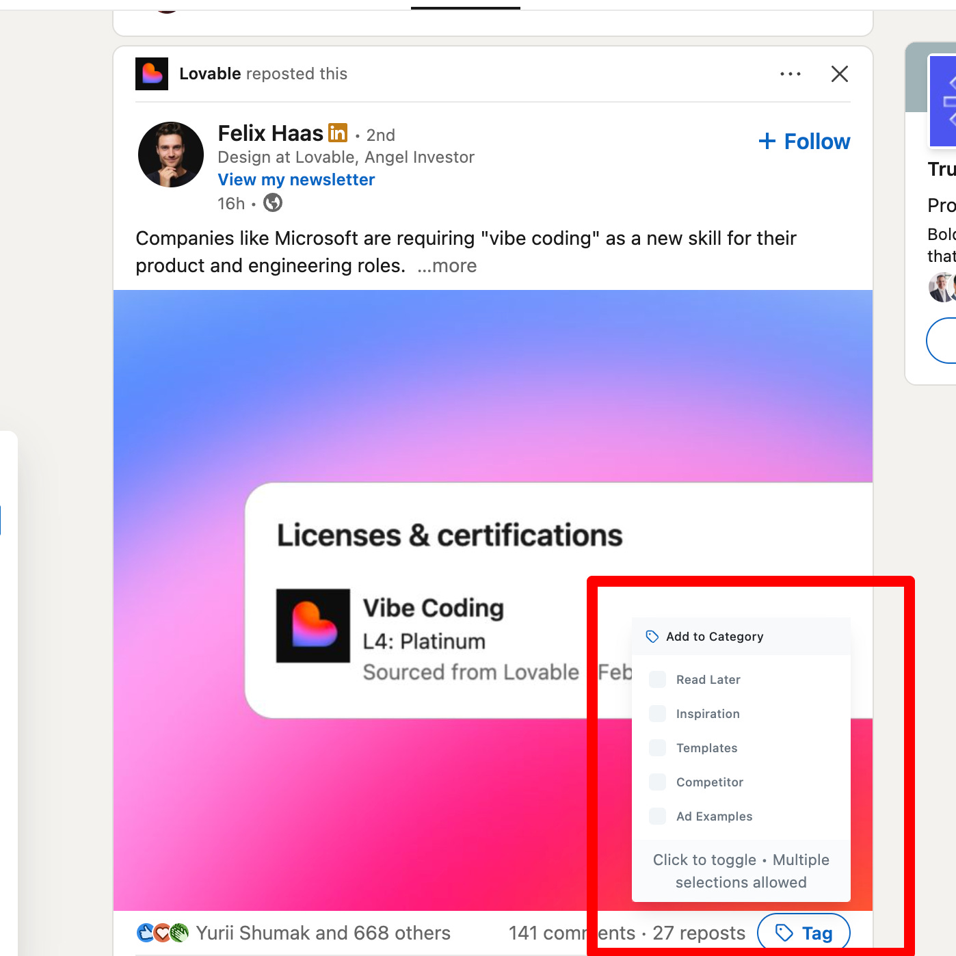Expand the post text with ...more
956x956 pixels.
[447, 266]
